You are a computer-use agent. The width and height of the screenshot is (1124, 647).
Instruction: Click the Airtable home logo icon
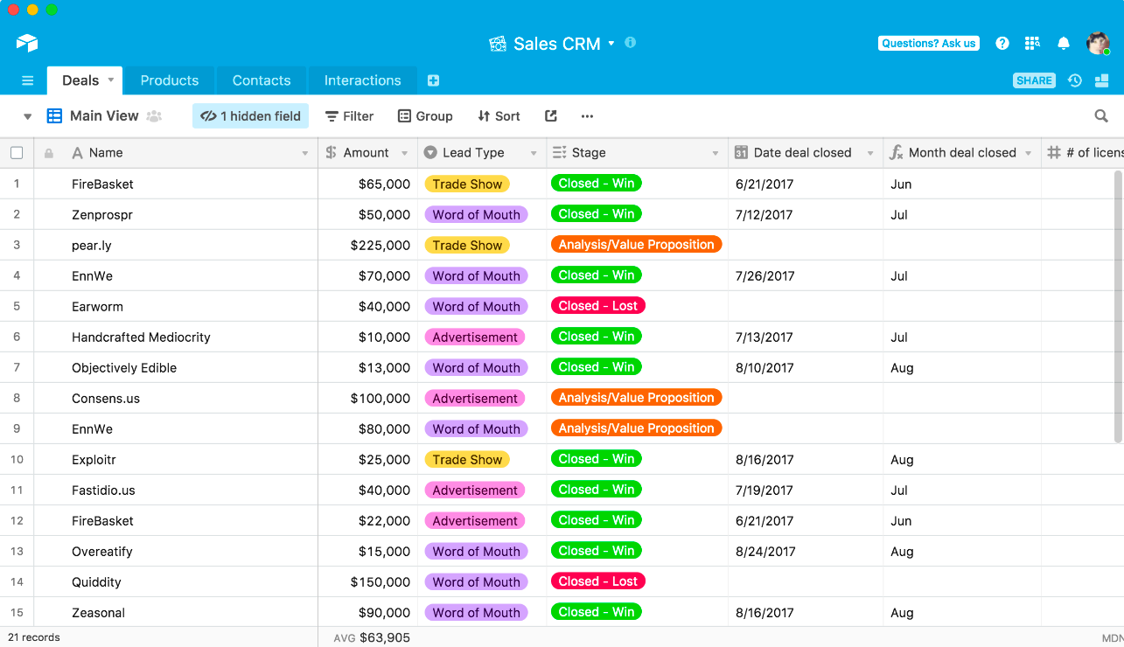tap(27, 43)
